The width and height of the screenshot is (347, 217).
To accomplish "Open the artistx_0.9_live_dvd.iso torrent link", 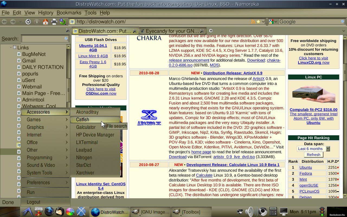I will pyautogui.click(x=234, y=157).
